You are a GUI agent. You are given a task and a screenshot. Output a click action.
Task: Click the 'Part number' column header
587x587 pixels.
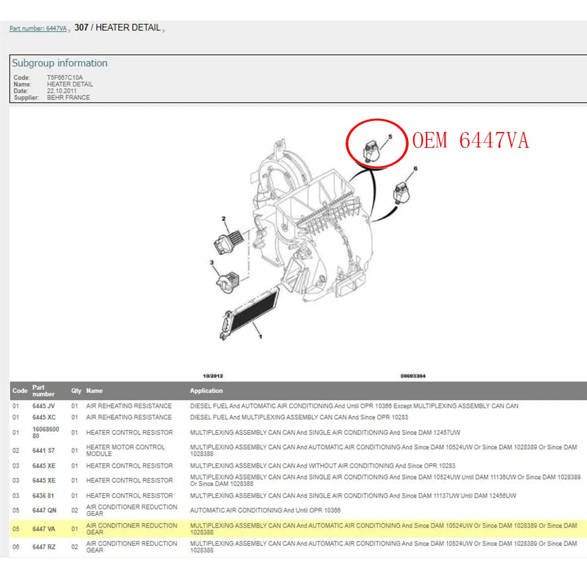point(43,390)
